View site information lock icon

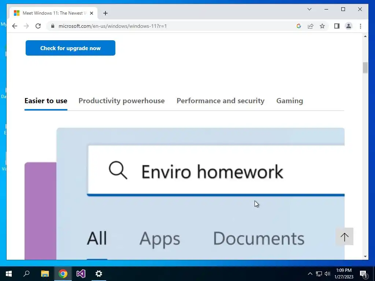(x=53, y=26)
